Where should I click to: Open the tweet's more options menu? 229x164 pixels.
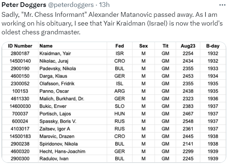tap(222, 6)
